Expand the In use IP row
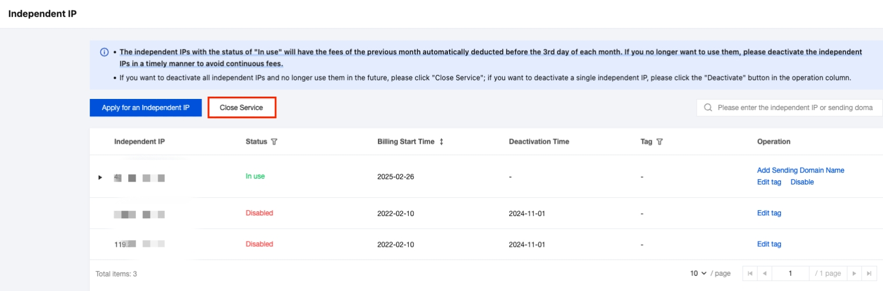 point(100,177)
